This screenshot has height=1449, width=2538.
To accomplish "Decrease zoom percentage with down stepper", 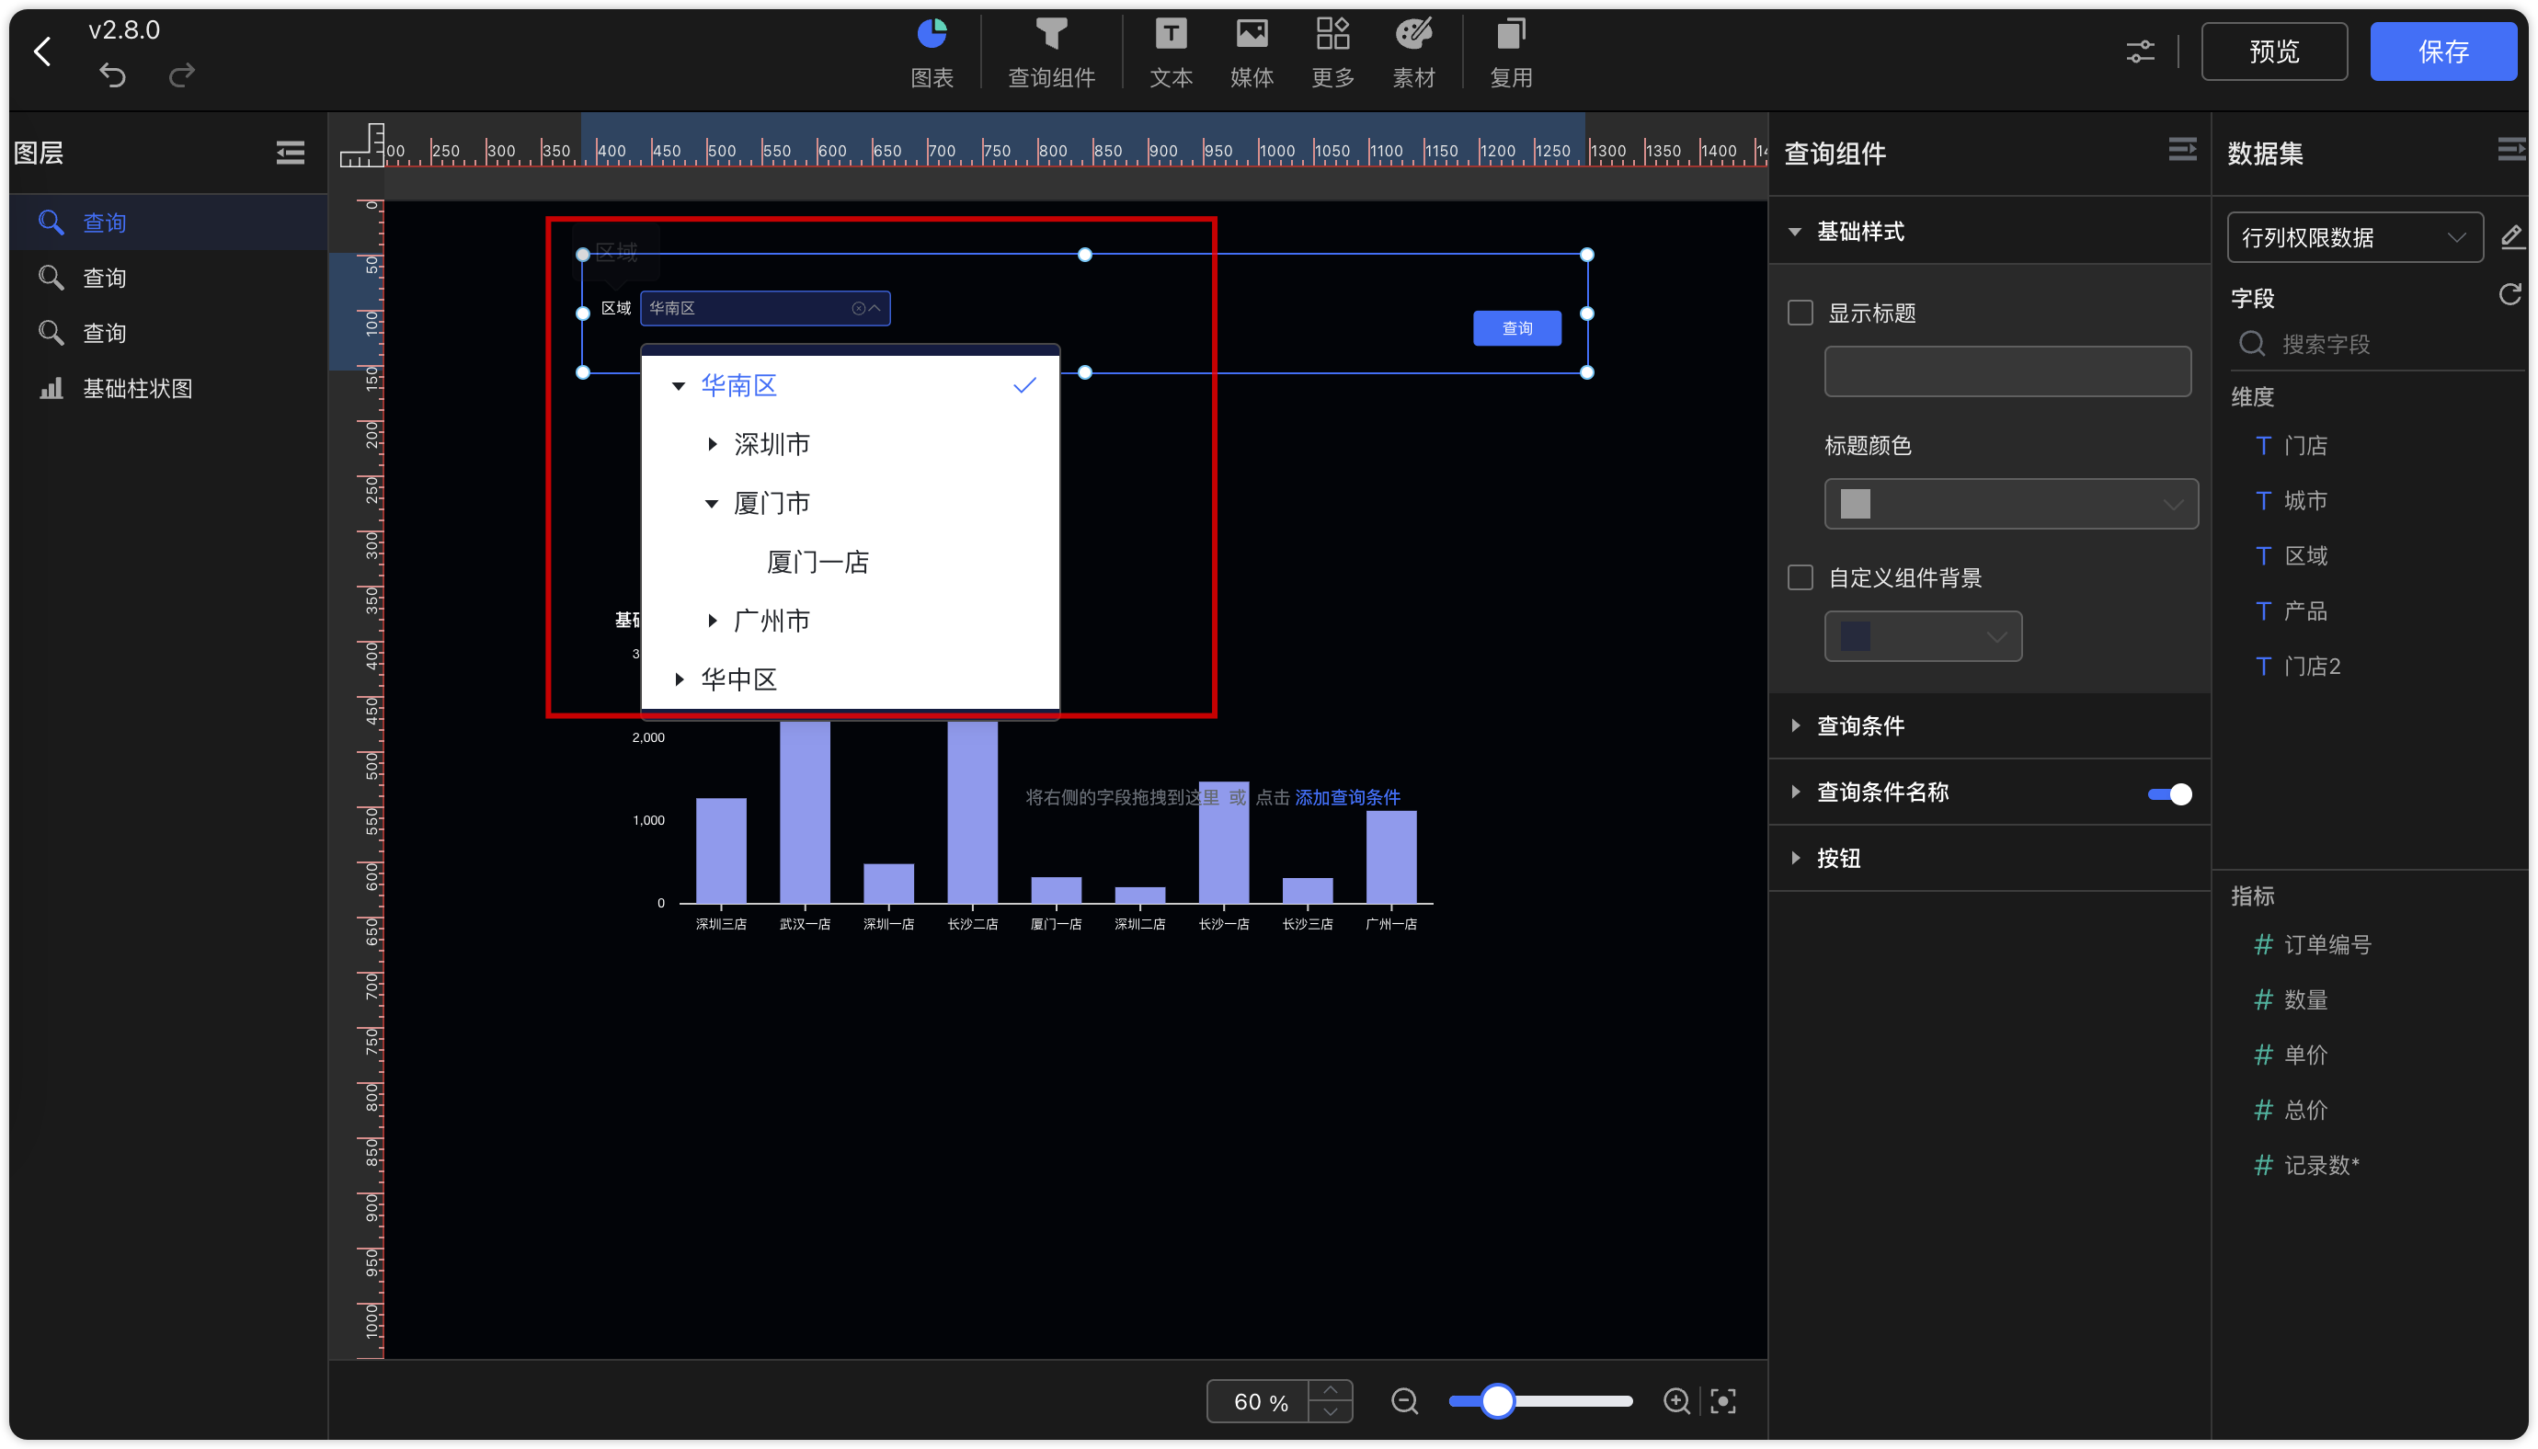I will 1330,1412.
